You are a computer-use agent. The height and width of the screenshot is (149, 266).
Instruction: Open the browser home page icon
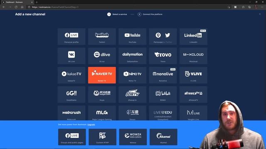pos(22,7)
